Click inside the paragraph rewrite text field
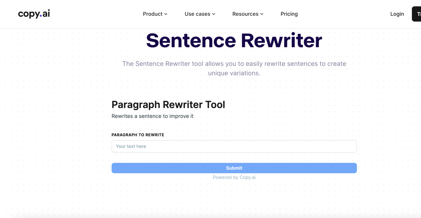The height and width of the screenshot is (218, 421). click(234, 146)
